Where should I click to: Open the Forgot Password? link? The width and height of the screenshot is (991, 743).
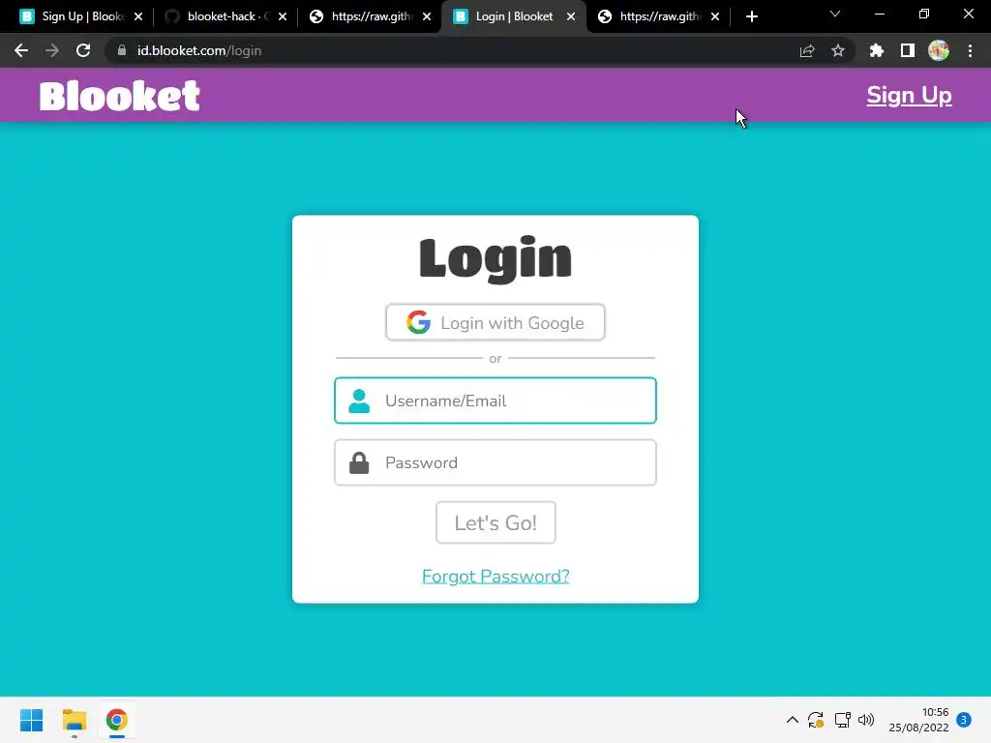click(x=495, y=577)
